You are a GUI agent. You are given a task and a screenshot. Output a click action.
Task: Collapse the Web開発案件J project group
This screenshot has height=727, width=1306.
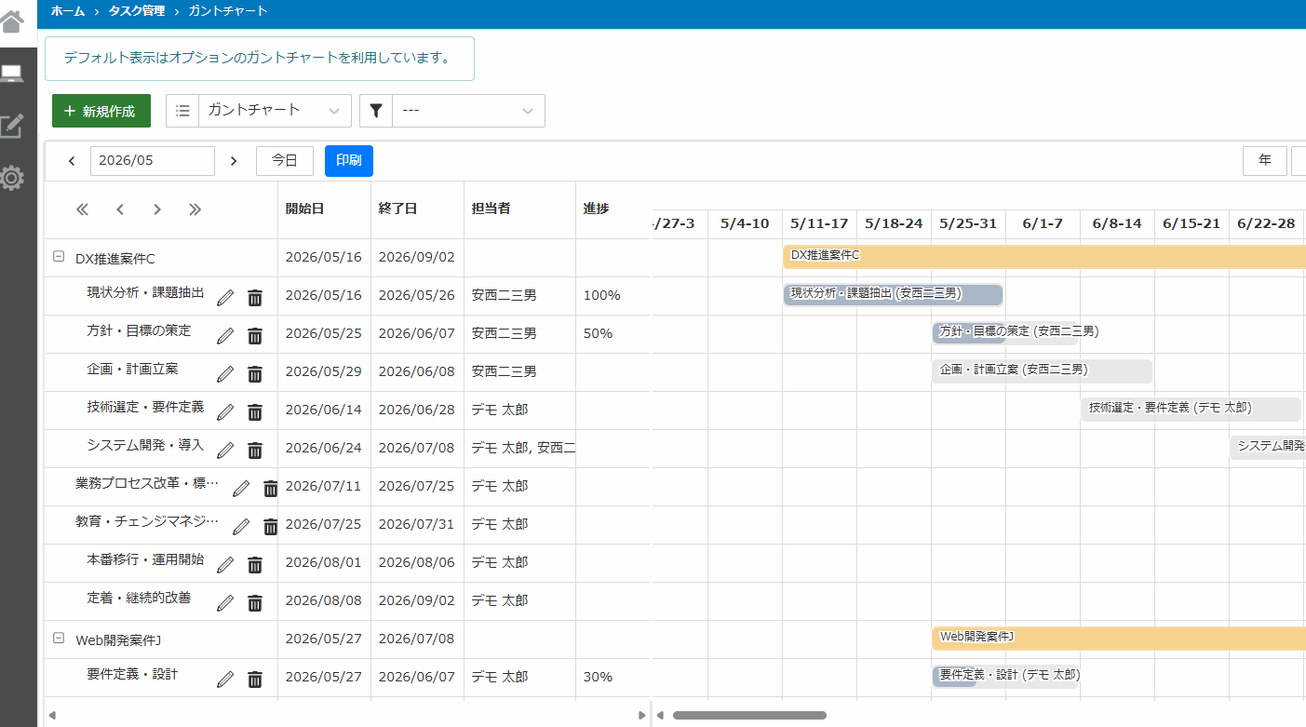pyautogui.click(x=59, y=639)
